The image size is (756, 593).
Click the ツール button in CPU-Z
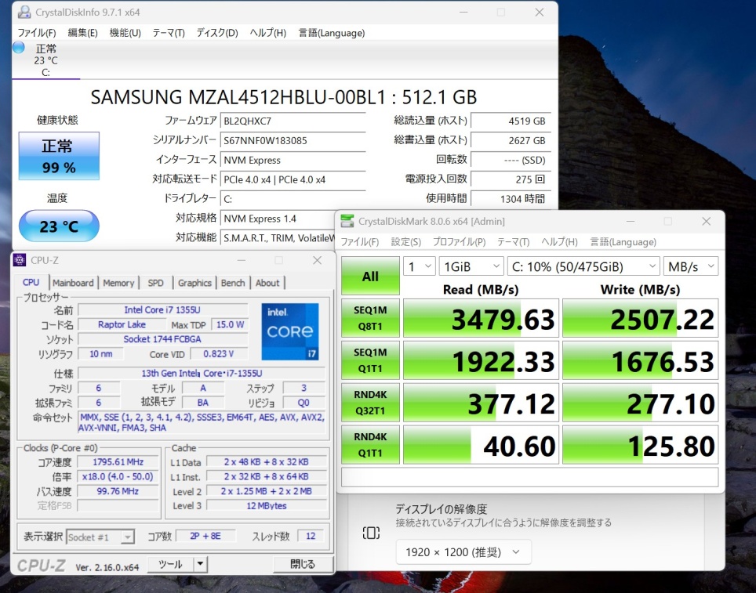tap(170, 564)
